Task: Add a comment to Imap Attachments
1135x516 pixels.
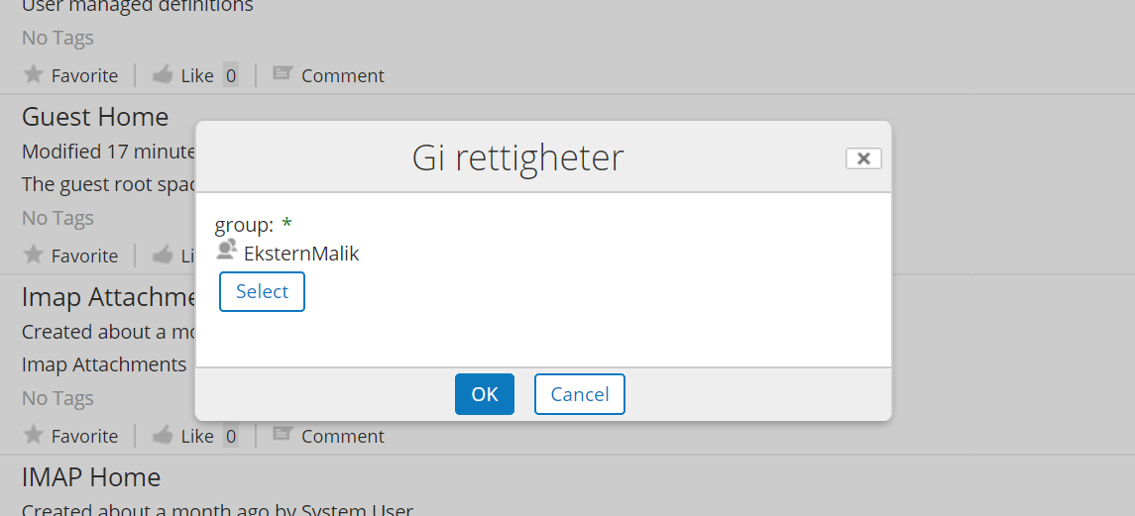Action: 329,436
